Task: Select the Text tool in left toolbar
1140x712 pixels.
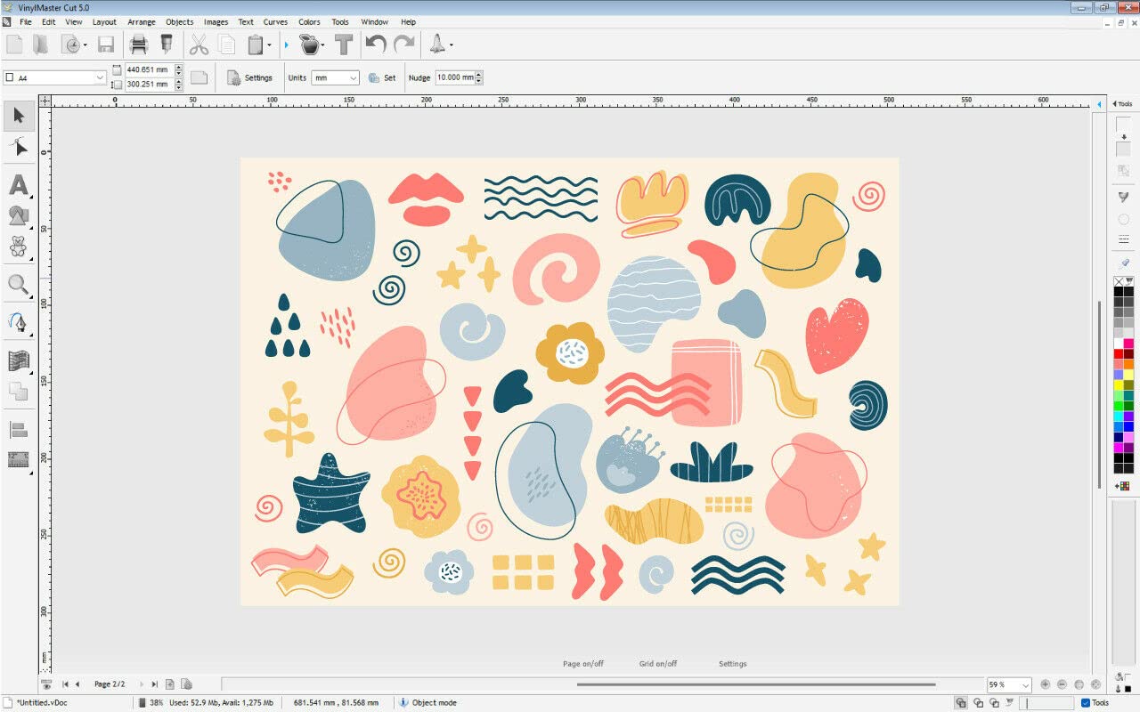Action: point(18,185)
